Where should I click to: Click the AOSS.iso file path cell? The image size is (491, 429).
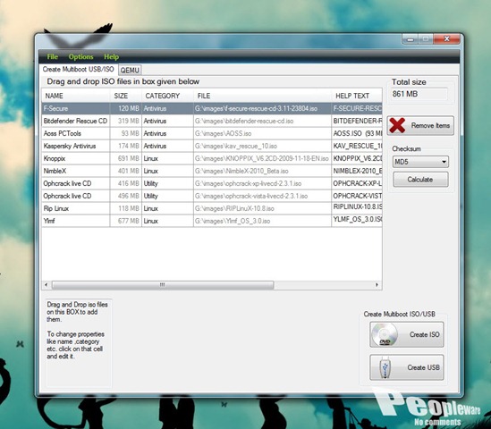click(x=262, y=133)
